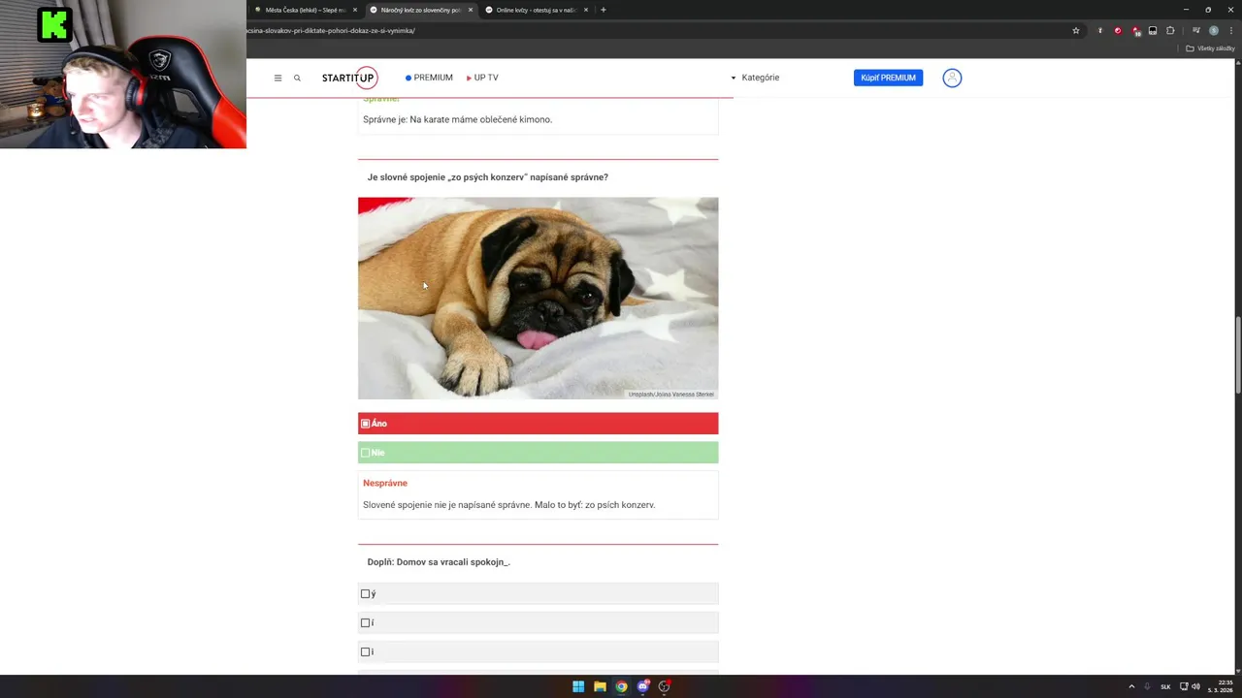Open the taskbar clock and date
This screenshot has width=1242, height=698.
coord(1220,686)
